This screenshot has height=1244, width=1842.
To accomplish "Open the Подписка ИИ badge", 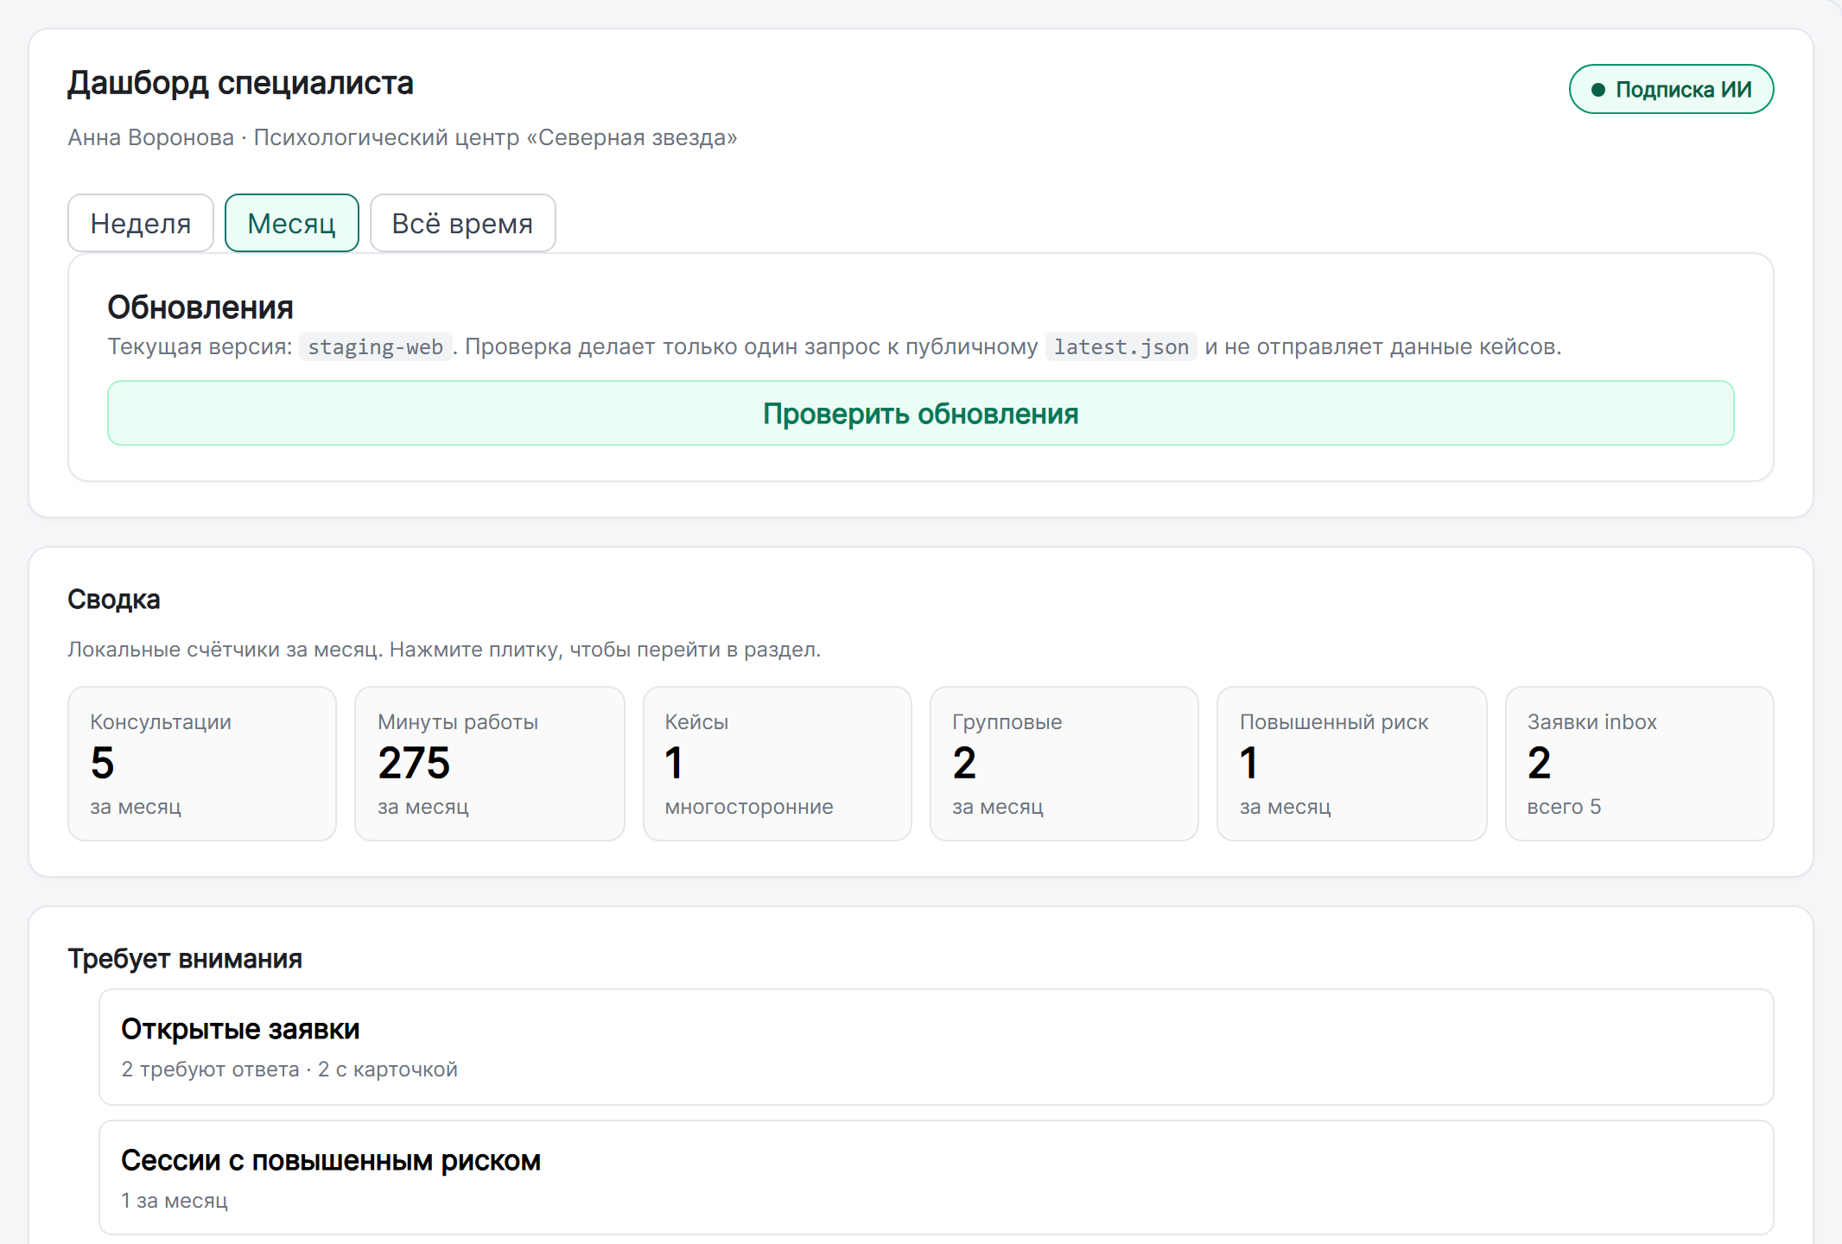I will [1671, 89].
